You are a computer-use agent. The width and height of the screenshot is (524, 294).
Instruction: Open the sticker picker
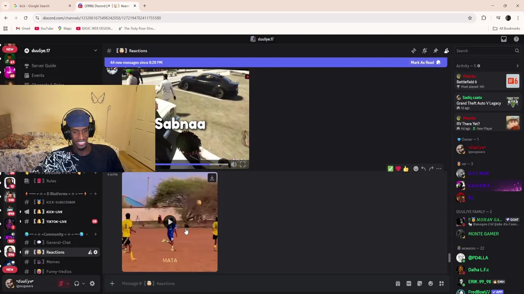coord(420,283)
